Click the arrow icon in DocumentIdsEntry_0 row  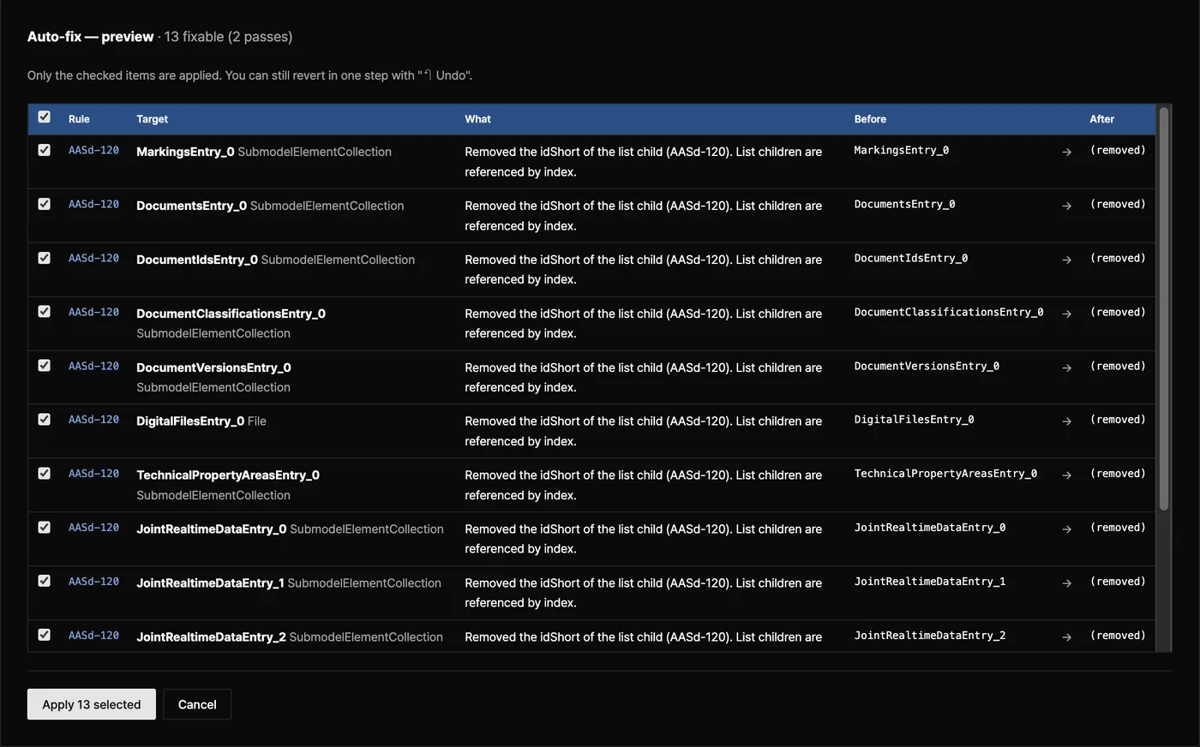pyautogui.click(x=1066, y=260)
